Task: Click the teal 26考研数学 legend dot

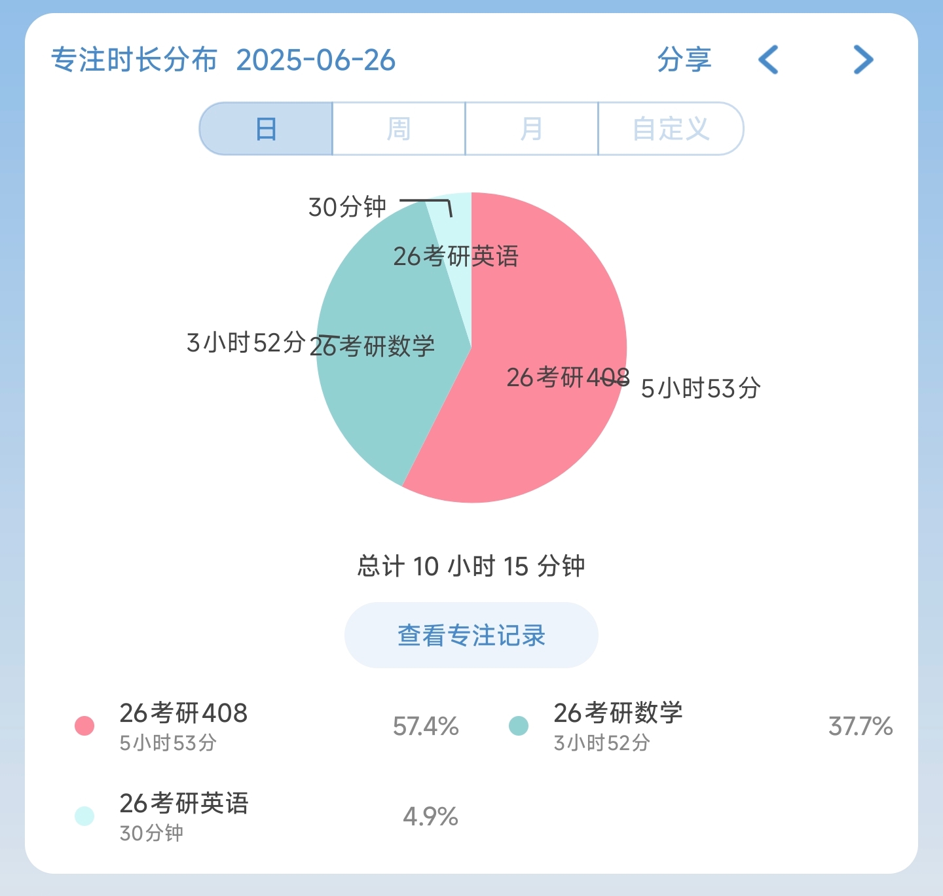Action: (519, 726)
